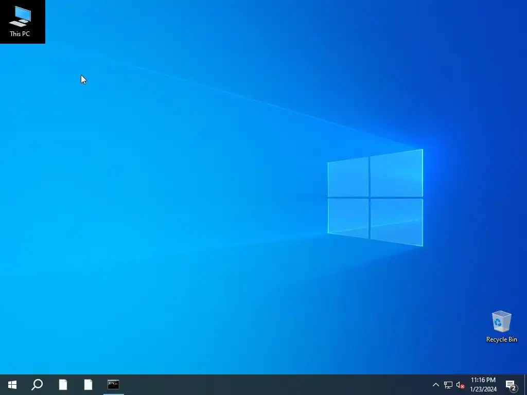Switch to the Command Prompt taskbar window
Screen dimensions: 527x395
point(113,385)
